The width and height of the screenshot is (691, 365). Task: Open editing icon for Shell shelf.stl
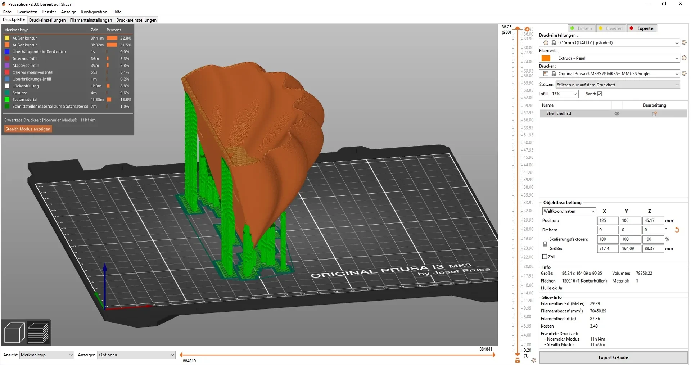(x=654, y=114)
